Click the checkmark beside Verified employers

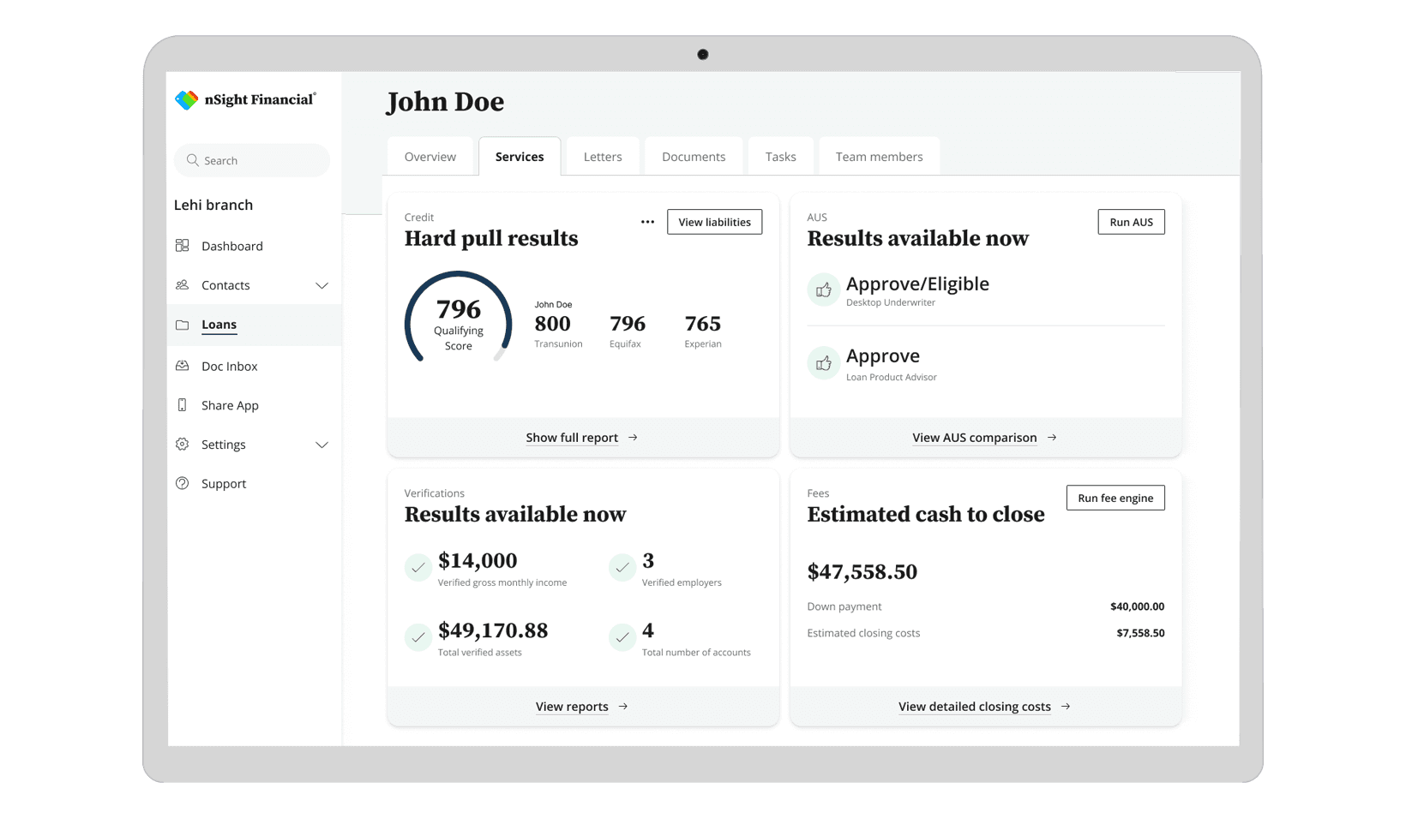[x=622, y=568]
